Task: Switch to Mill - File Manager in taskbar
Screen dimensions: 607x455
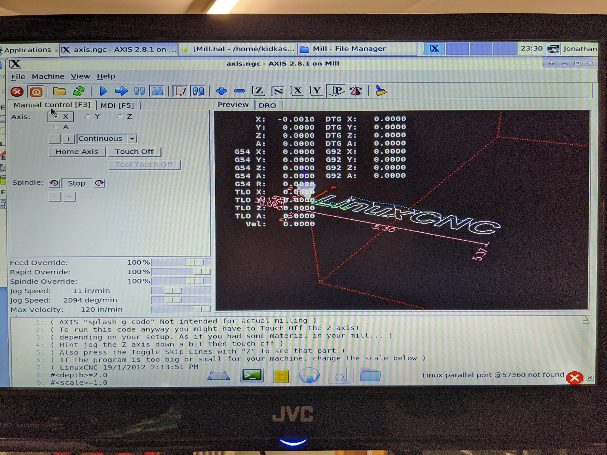Action: click(x=357, y=49)
